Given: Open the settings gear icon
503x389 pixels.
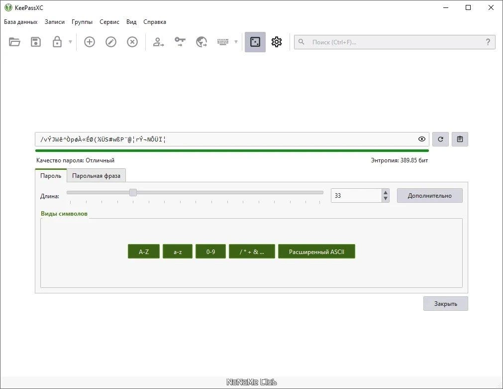Looking at the screenshot, I should click(x=277, y=42).
